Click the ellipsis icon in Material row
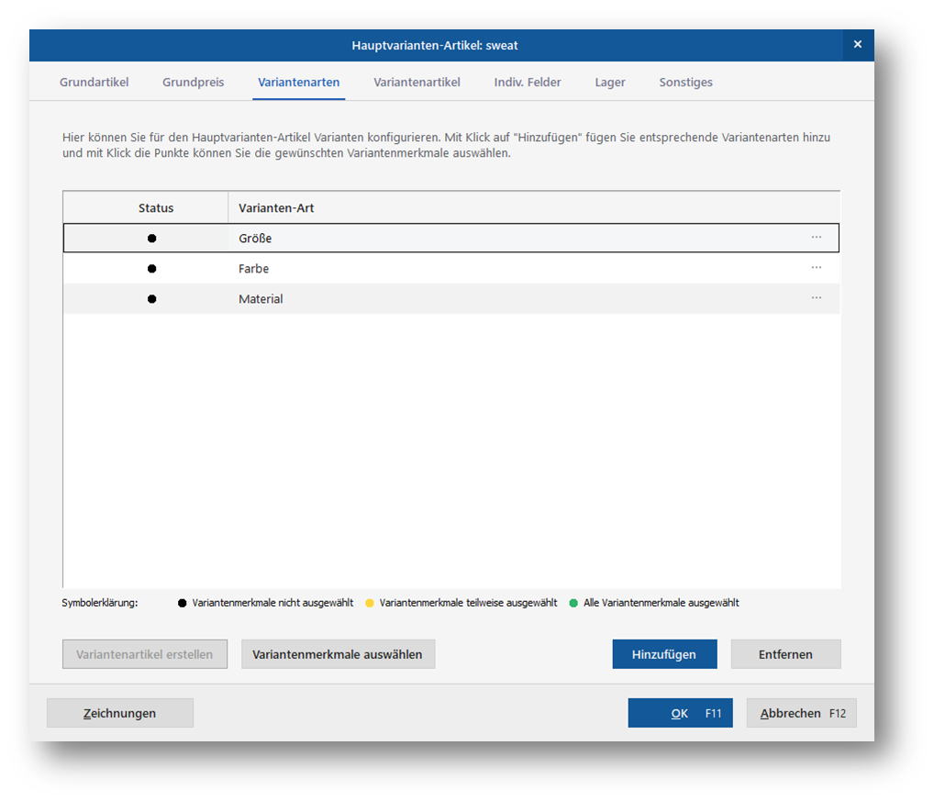This screenshot has width=934, height=801. pyautogui.click(x=816, y=298)
